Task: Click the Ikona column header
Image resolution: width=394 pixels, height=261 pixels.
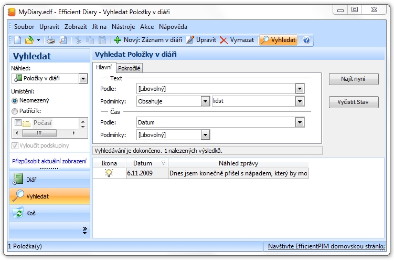Action: tap(109, 163)
